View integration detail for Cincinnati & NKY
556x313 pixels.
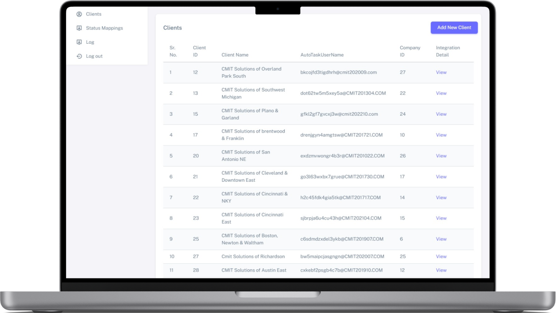coord(441,198)
